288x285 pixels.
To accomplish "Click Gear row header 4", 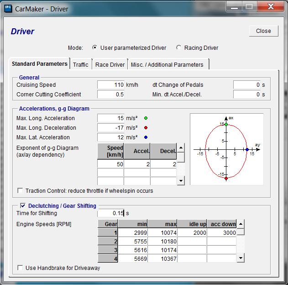I will tap(108, 259).
